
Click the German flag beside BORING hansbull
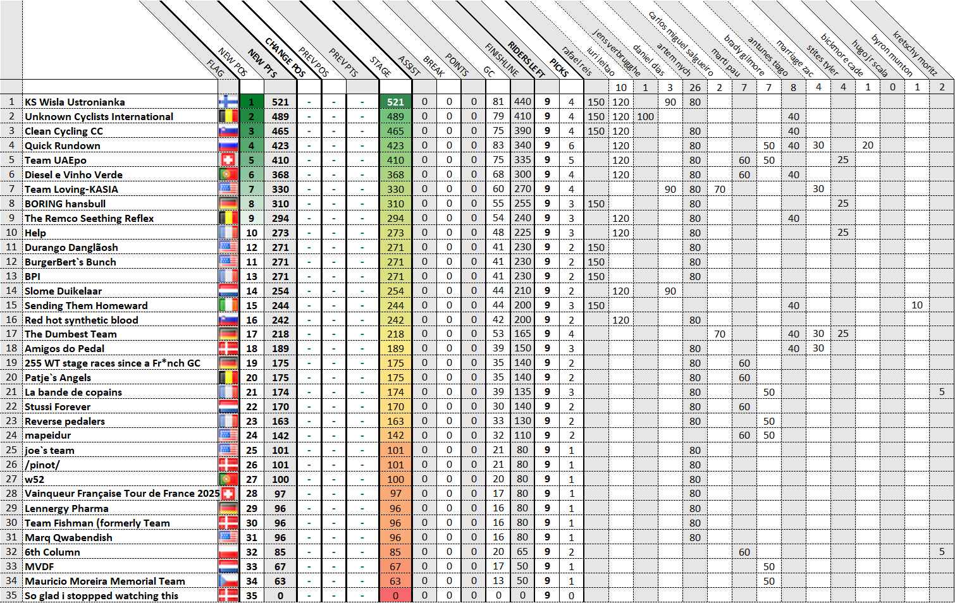(228, 204)
